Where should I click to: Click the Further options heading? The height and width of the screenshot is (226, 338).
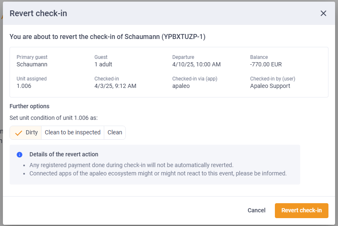tap(29, 106)
